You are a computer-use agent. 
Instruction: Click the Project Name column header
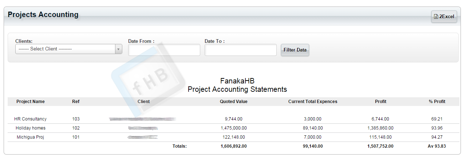(x=31, y=102)
